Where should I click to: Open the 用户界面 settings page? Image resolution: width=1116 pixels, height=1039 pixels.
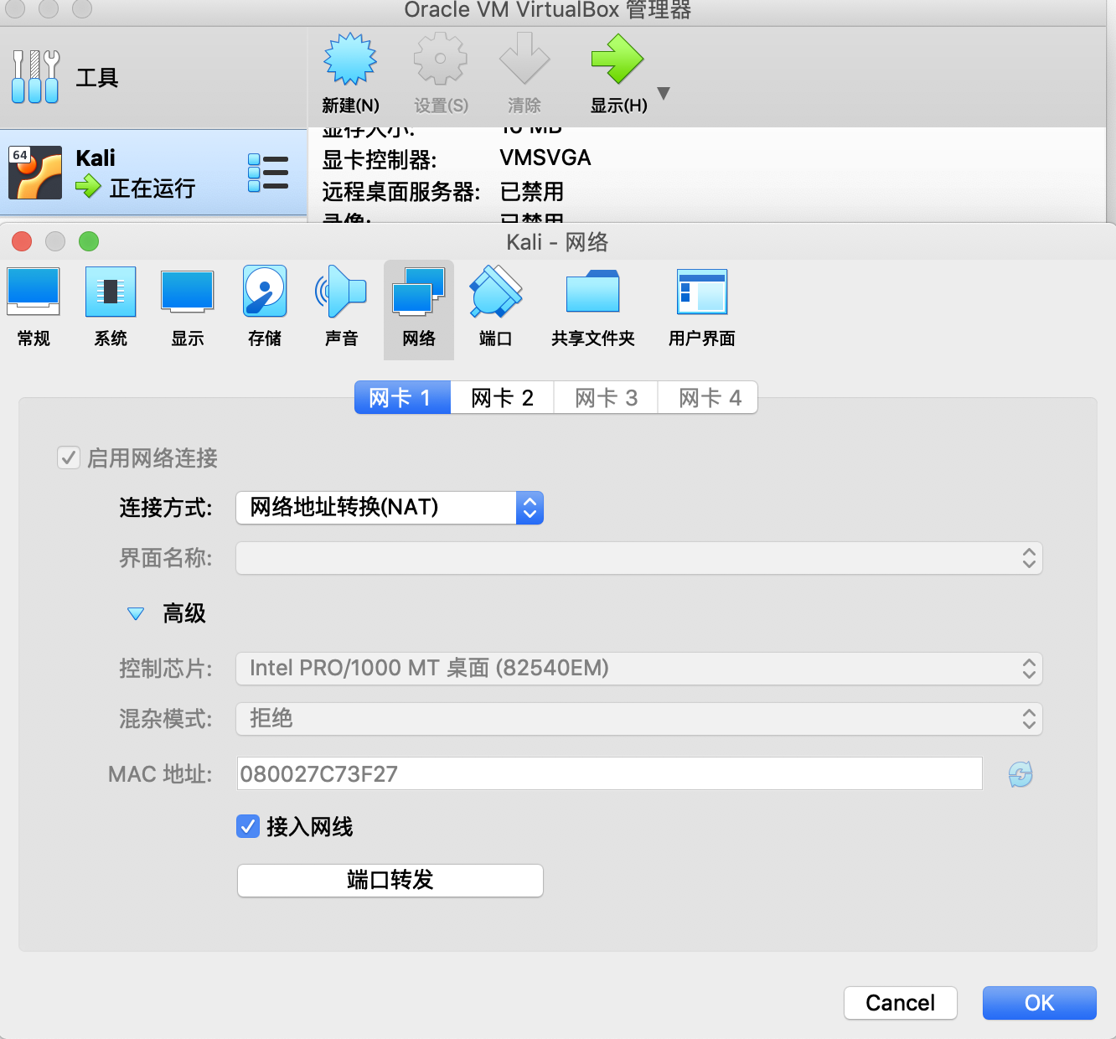pos(701,306)
